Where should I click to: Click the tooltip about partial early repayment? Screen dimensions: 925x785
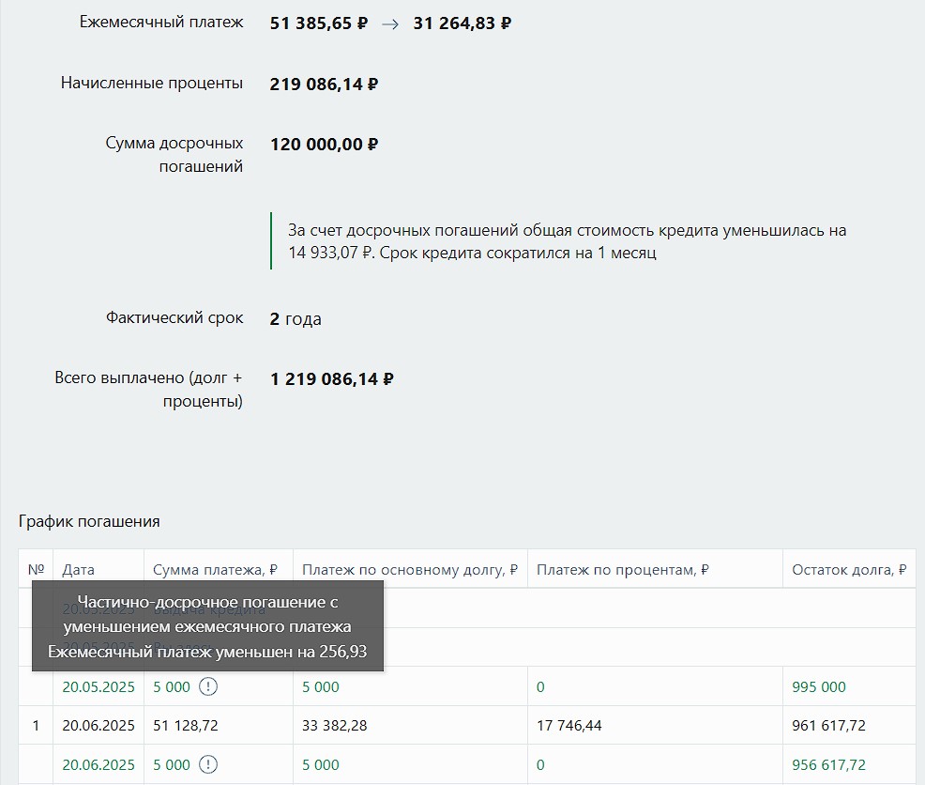click(x=207, y=626)
